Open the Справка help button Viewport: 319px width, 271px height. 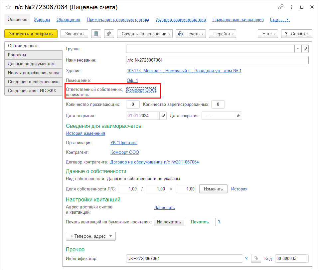tap(297, 34)
